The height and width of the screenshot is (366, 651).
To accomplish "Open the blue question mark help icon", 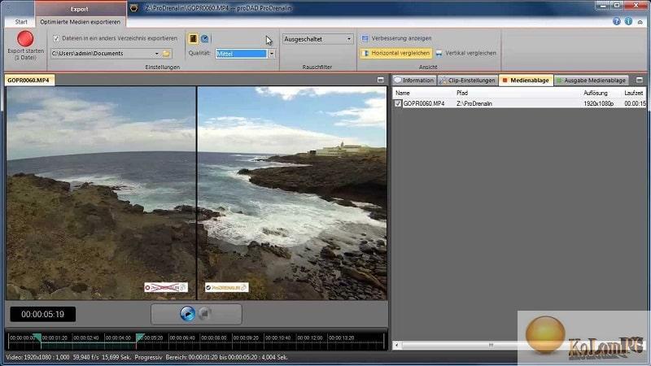I will (x=617, y=21).
